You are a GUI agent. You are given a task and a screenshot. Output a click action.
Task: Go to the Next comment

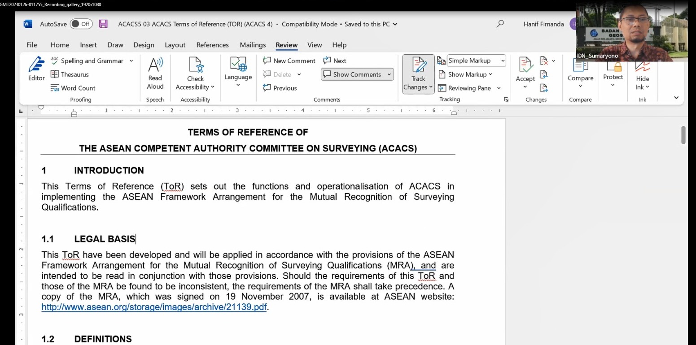pos(335,60)
